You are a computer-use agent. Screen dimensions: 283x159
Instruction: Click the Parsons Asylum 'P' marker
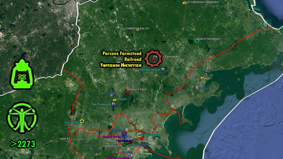click(x=163, y=70)
